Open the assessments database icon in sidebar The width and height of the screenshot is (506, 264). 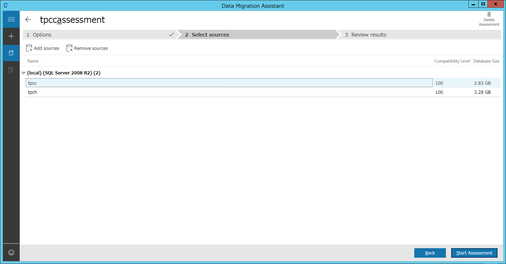[11, 53]
